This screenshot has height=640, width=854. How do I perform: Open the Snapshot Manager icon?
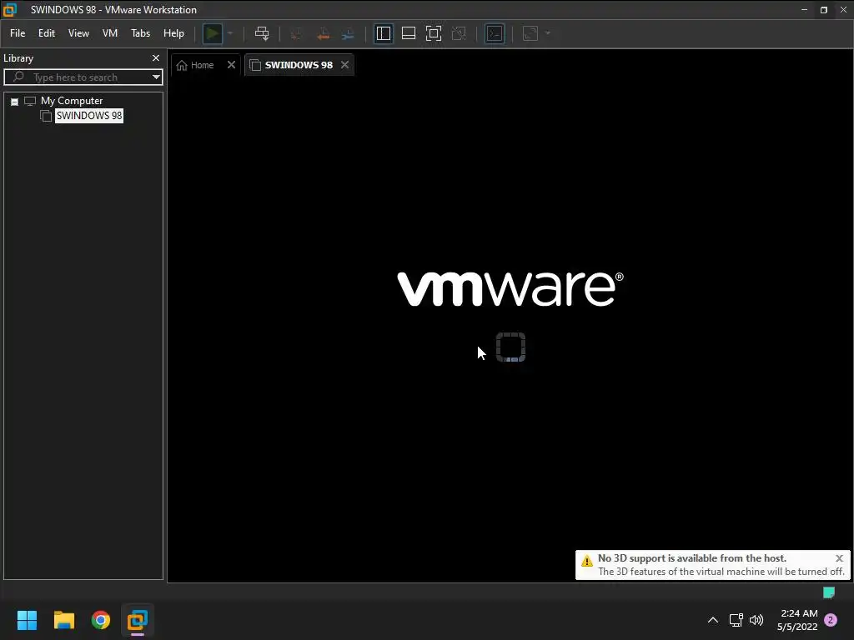(x=348, y=33)
